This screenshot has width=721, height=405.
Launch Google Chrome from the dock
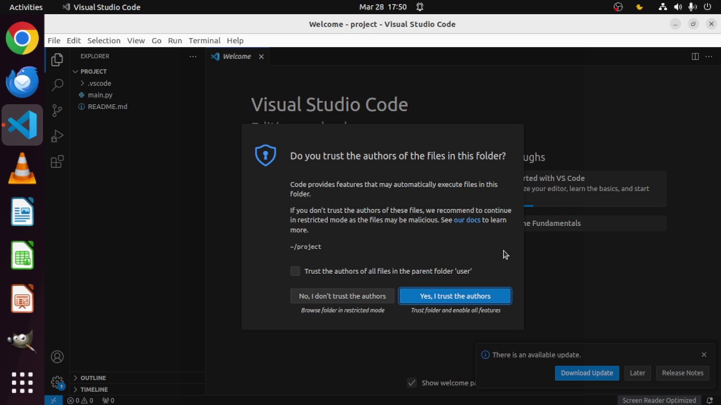click(x=23, y=38)
